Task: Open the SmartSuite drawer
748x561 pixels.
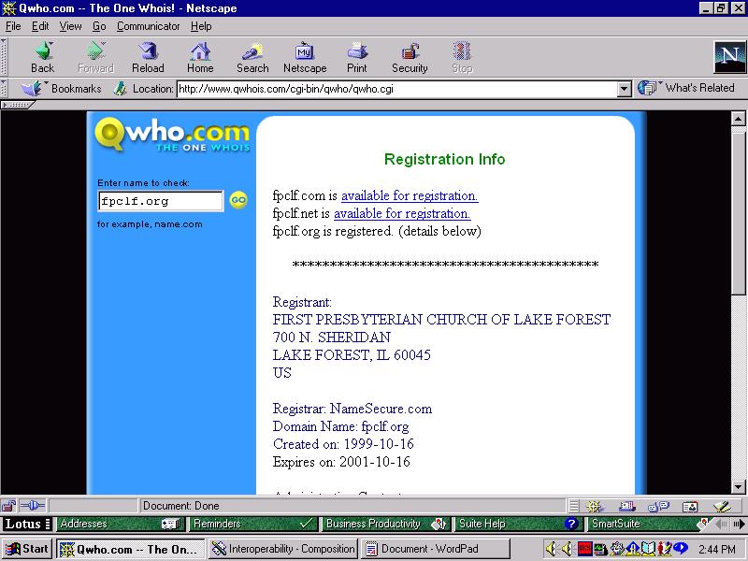Action: [650, 524]
